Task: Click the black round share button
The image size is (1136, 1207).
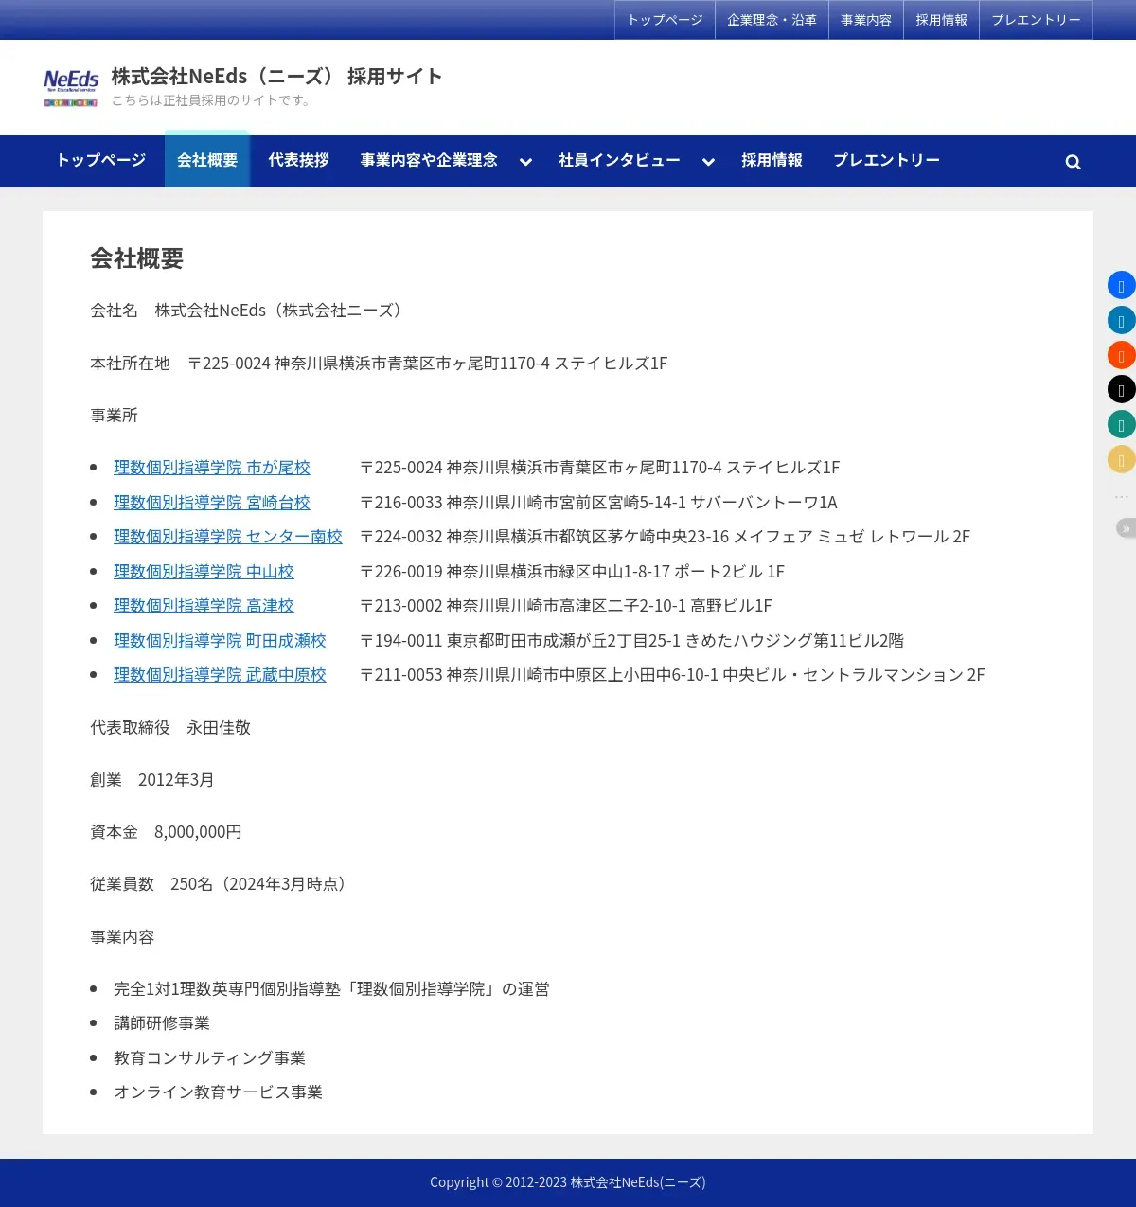Action: tap(1122, 389)
